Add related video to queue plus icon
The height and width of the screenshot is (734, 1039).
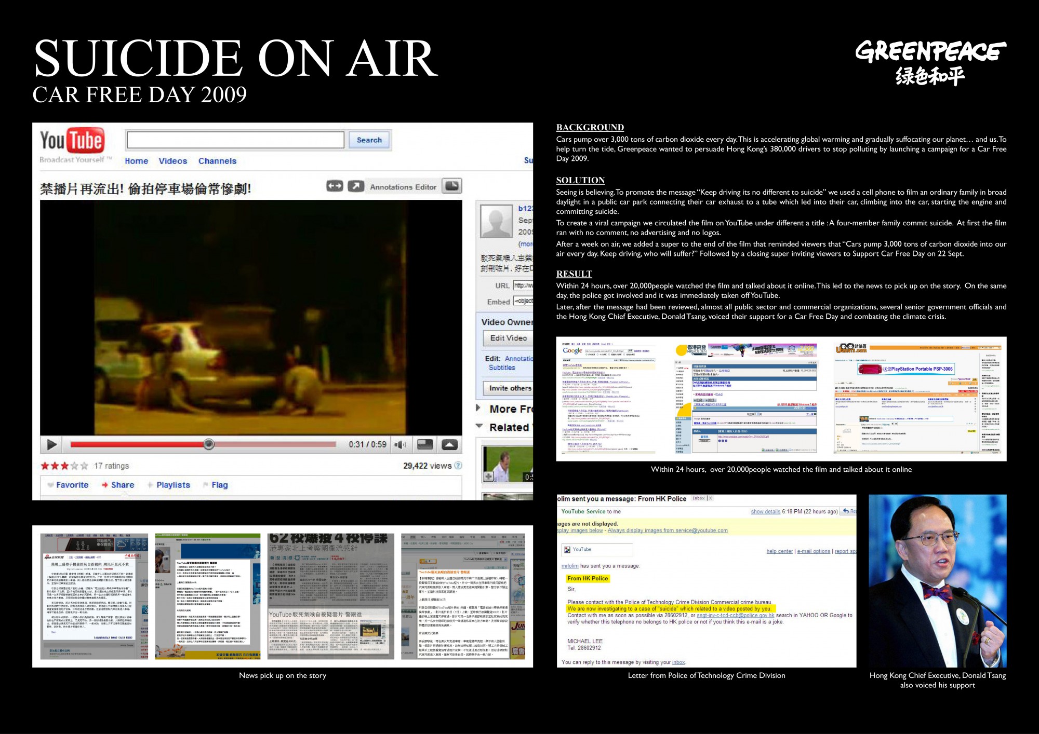coord(488,475)
